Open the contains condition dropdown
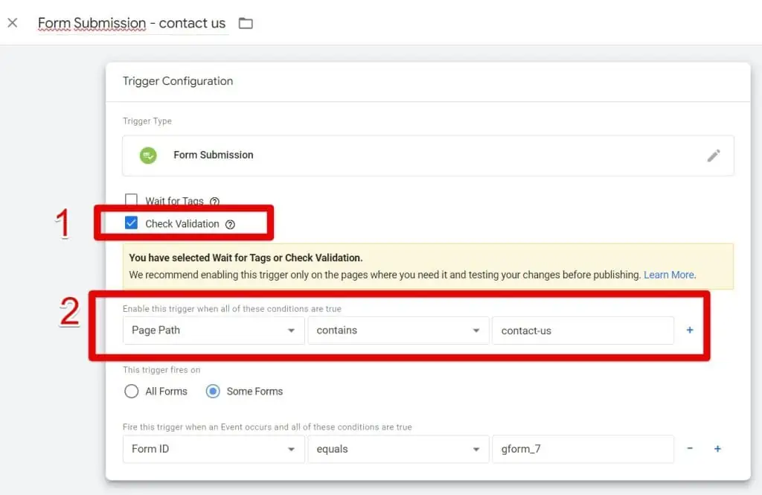This screenshot has height=495, width=762. point(398,330)
